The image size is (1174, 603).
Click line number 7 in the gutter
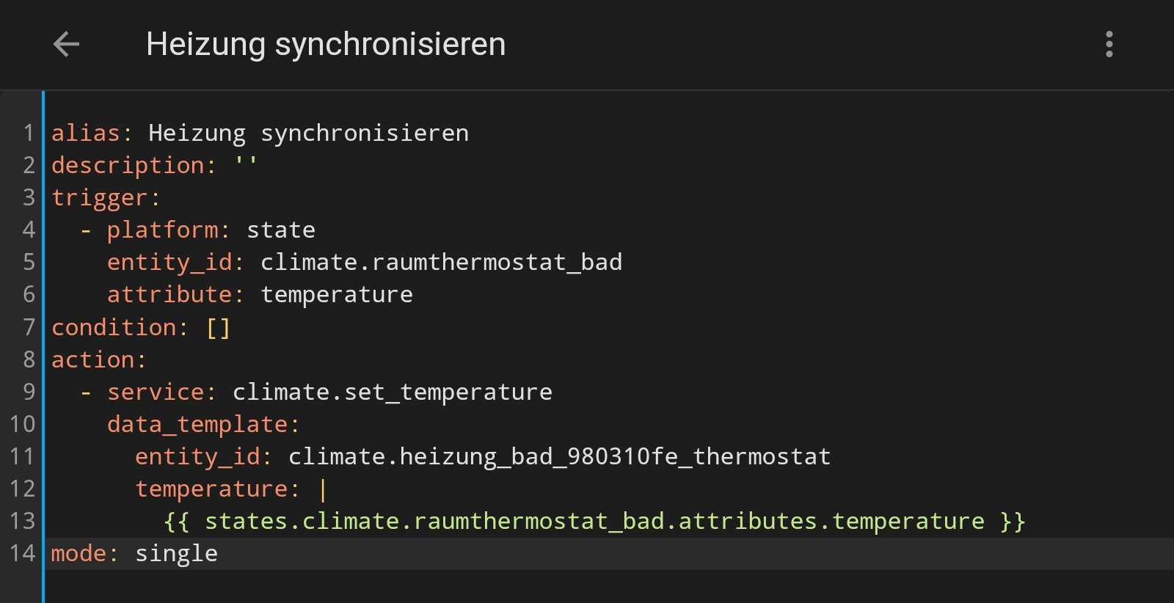click(29, 326)
